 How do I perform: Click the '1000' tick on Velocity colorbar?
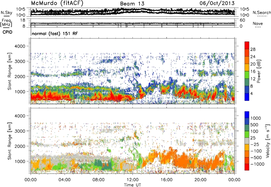click(x=255, y=118)
